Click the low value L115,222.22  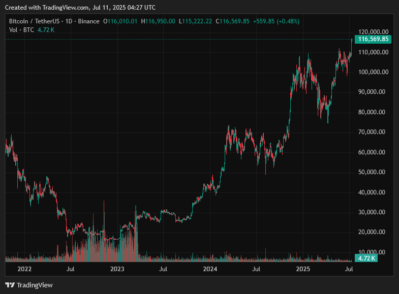[195, 21]
